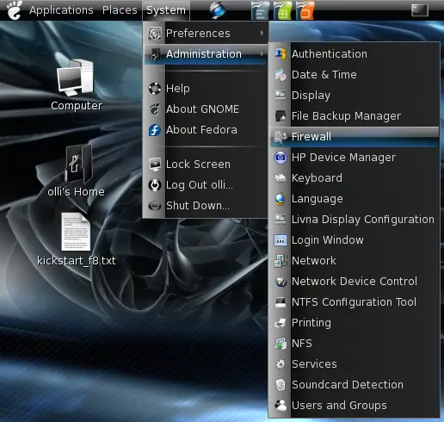Click the Livna Display Configuration icon
This screenshot has width=444, height=422.
(281, 219)
